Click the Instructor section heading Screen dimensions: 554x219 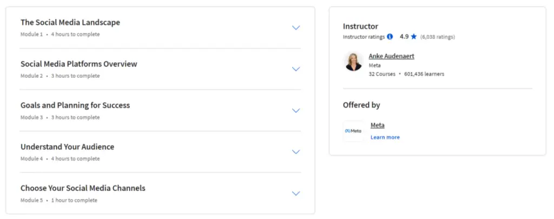point(360,26)
